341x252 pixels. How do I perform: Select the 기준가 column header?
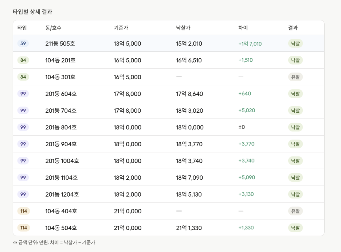pos(121,28)
